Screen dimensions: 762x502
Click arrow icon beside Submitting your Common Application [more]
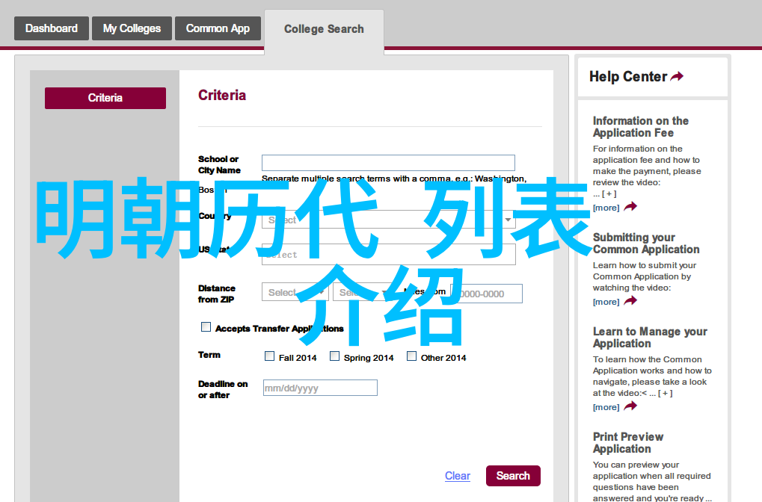(630, 301)
